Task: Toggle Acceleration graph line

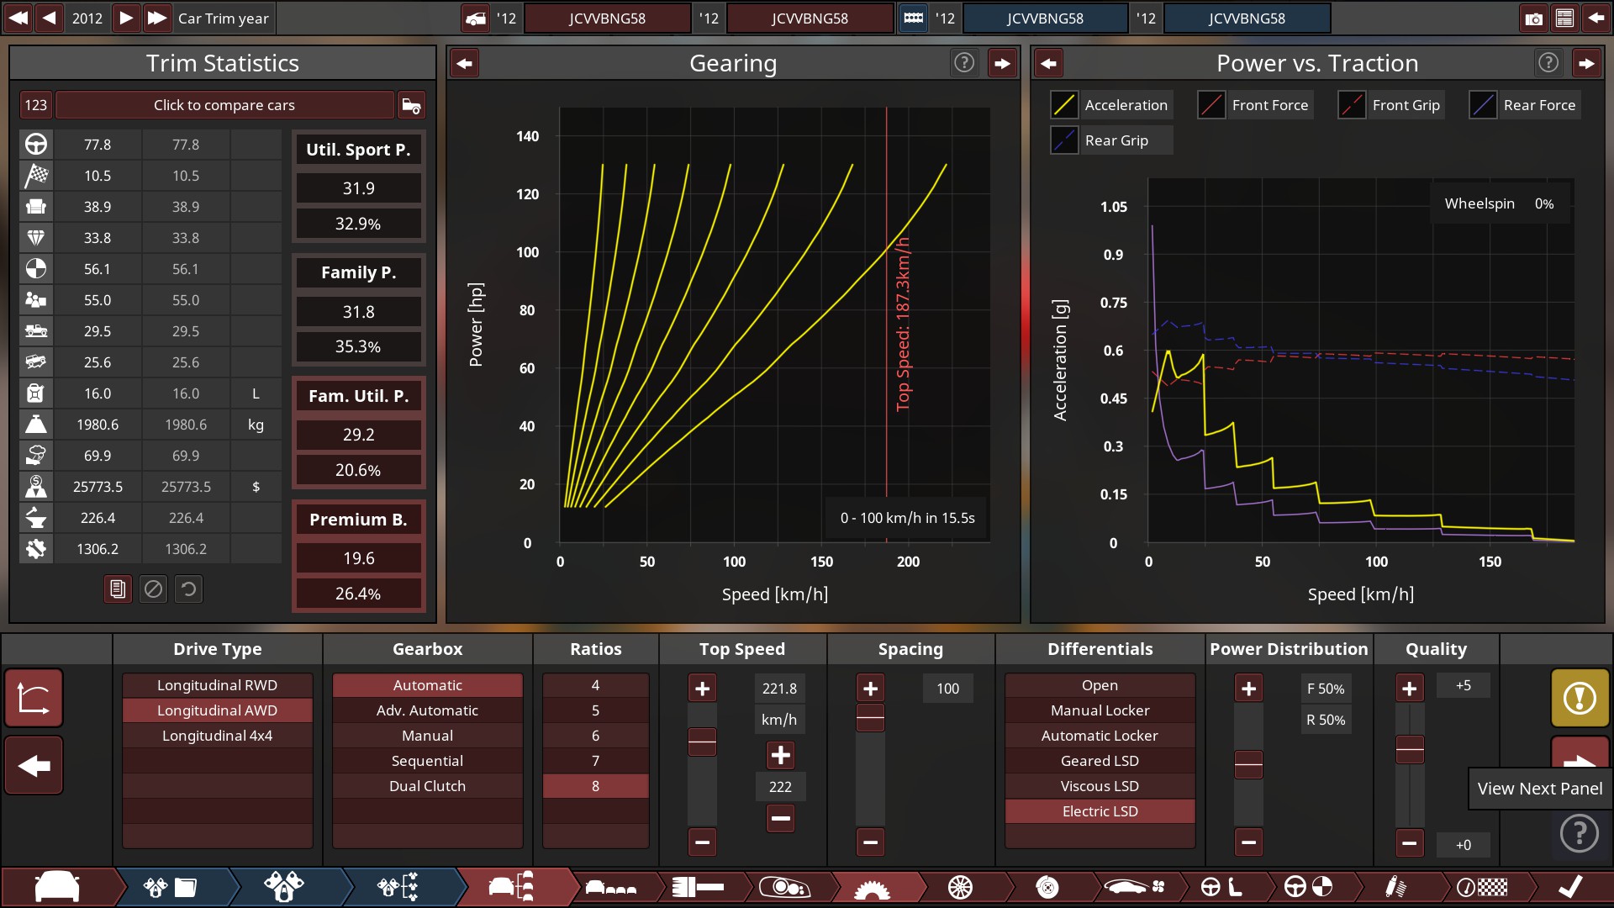Action: click(1064, 105)
